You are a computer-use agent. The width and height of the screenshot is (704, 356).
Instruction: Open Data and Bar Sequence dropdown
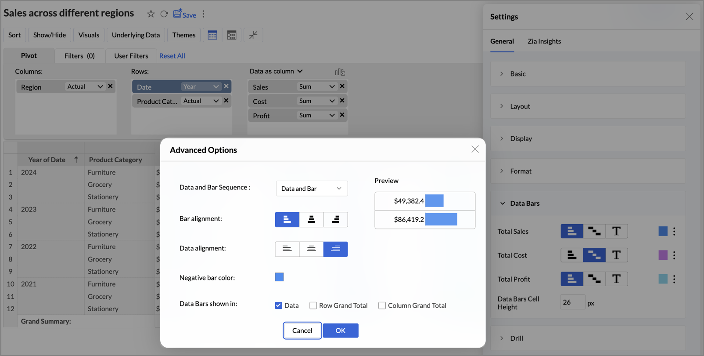pyautogui.click(x=312, y=189)
